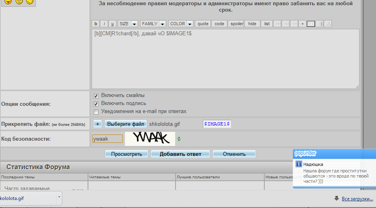
Task: Toggle bold formatting button
Action: point(96,24)
